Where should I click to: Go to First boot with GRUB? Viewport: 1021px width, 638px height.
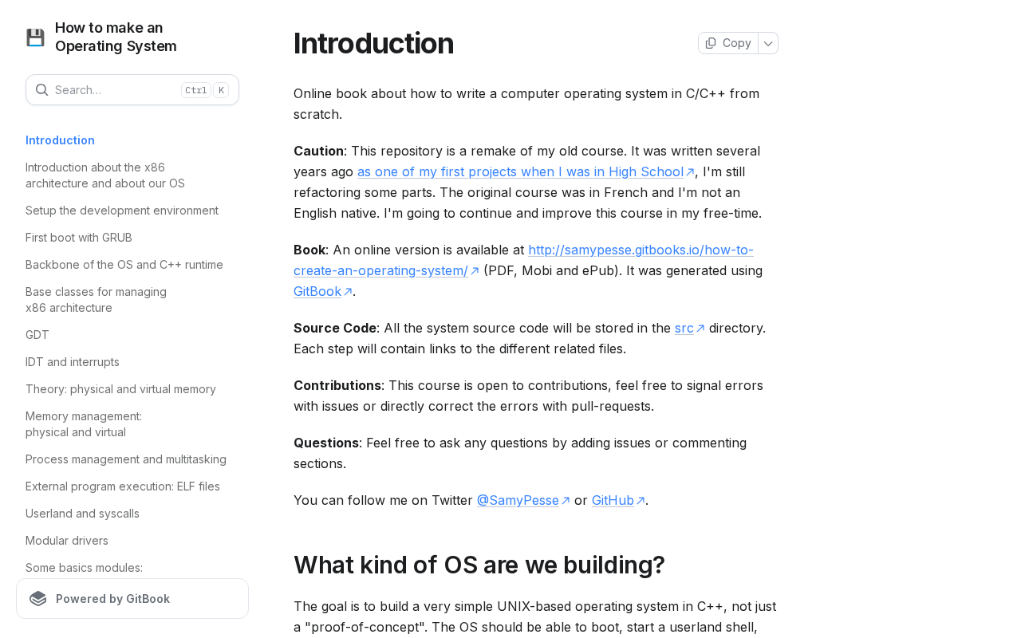click(79, 238)
